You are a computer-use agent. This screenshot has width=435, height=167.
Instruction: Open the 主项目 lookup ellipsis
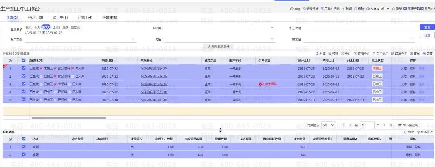tap(412, 39)
